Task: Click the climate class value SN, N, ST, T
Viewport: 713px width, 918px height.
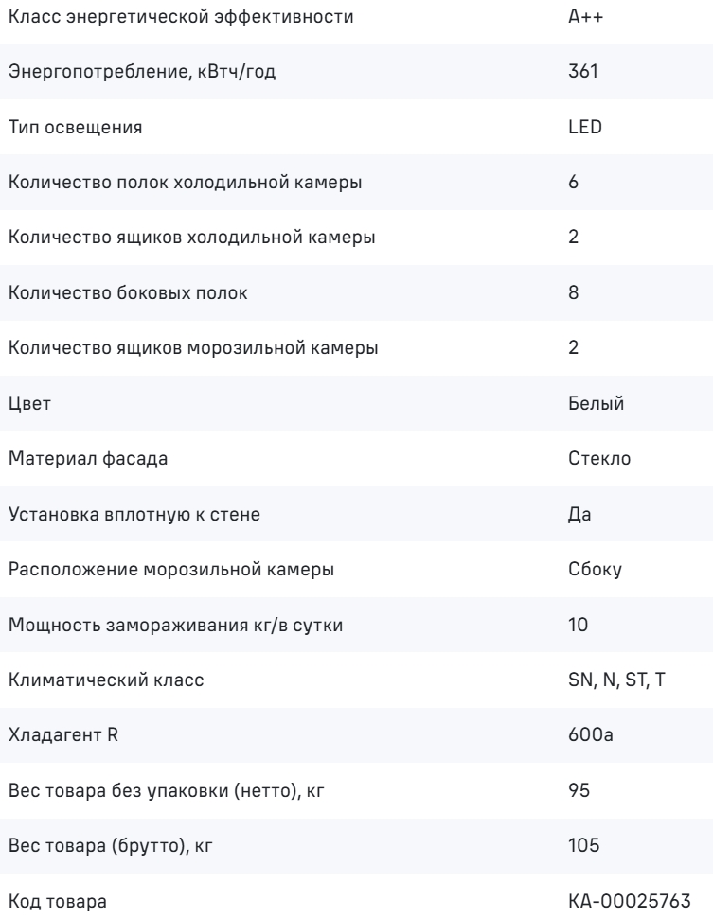Action: coord(616,680)
